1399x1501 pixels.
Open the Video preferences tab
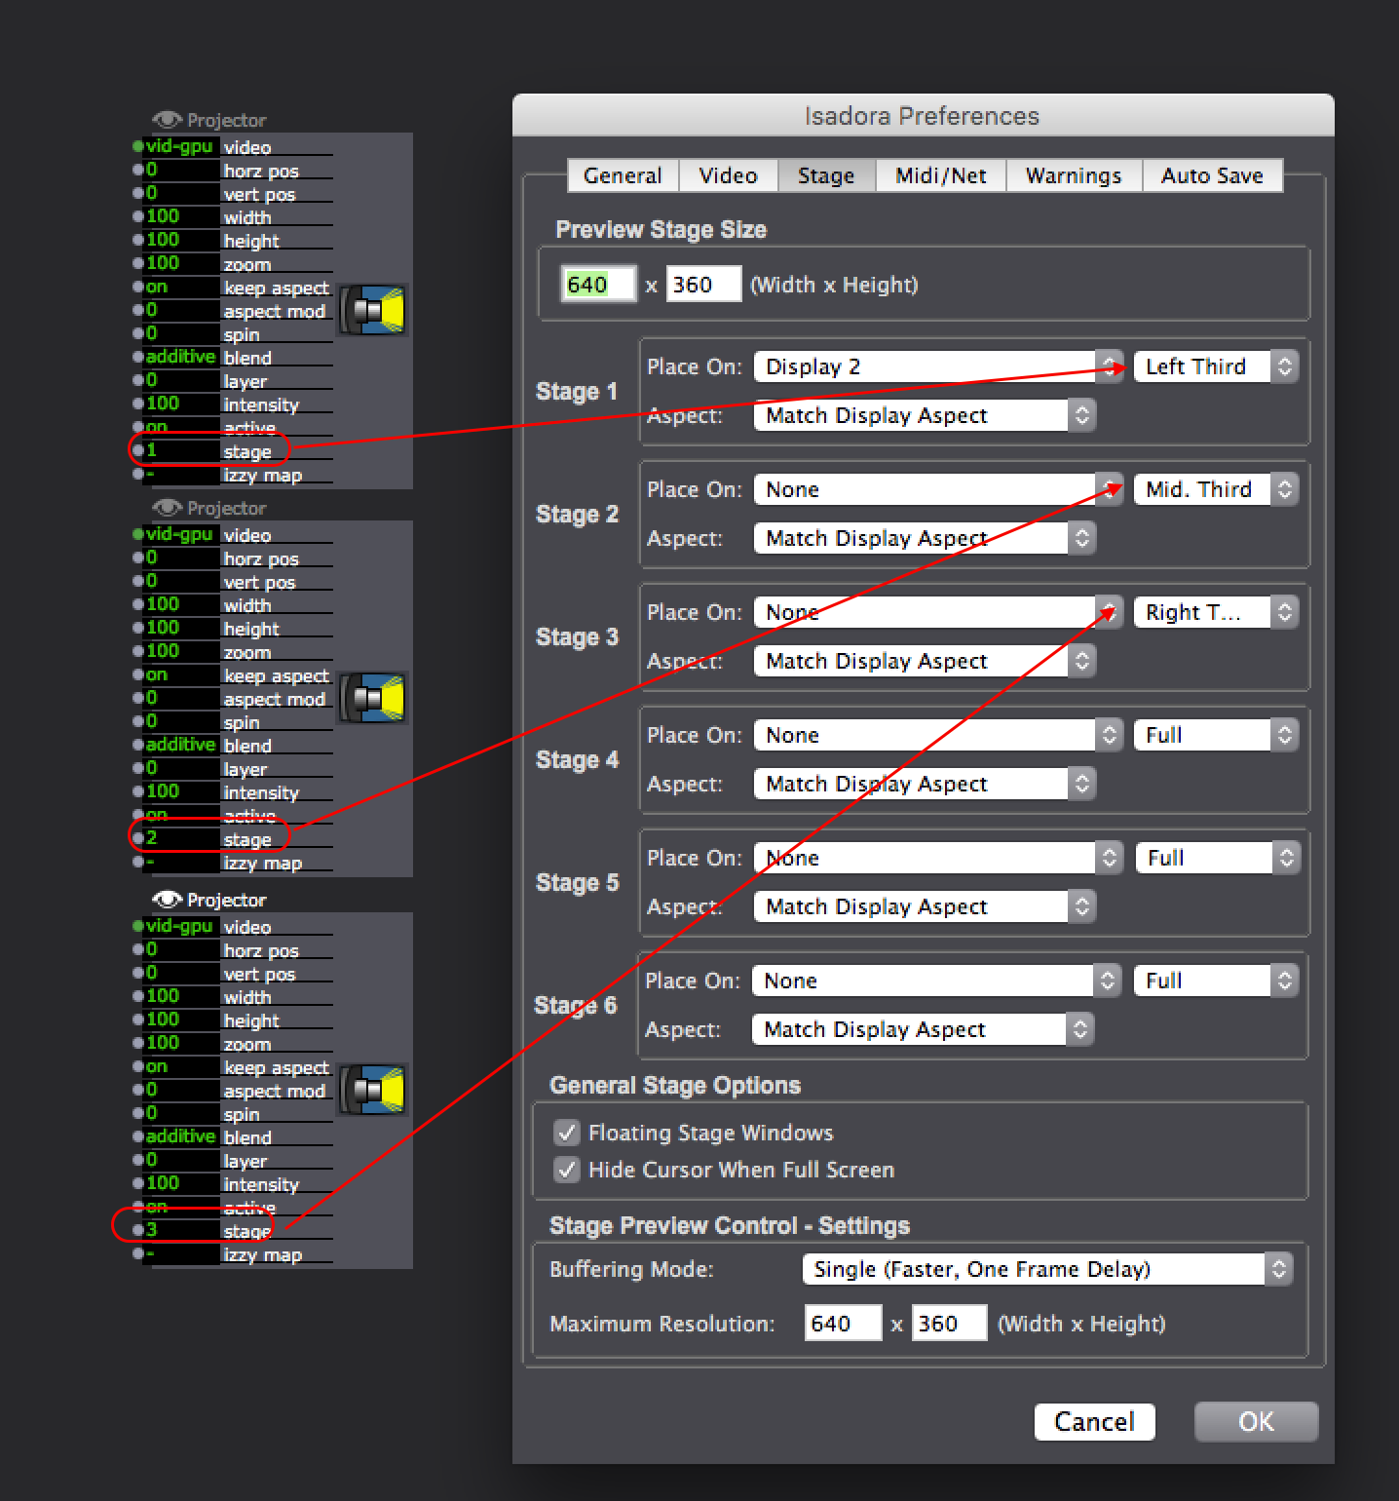(x=728, y=175)
